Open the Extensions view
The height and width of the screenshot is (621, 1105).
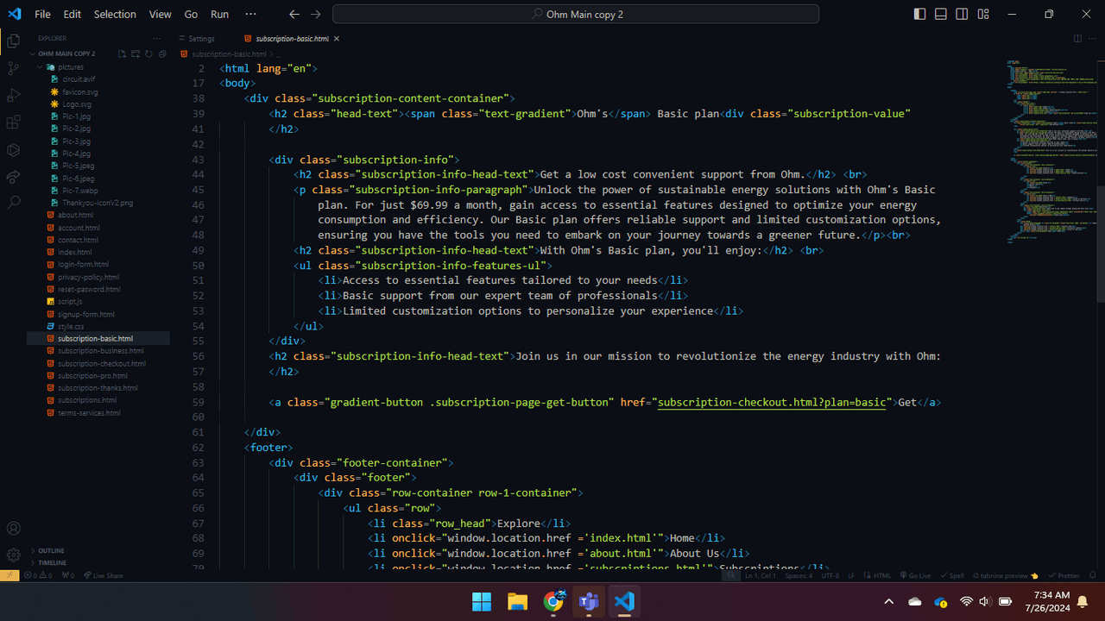pos(13,122)
